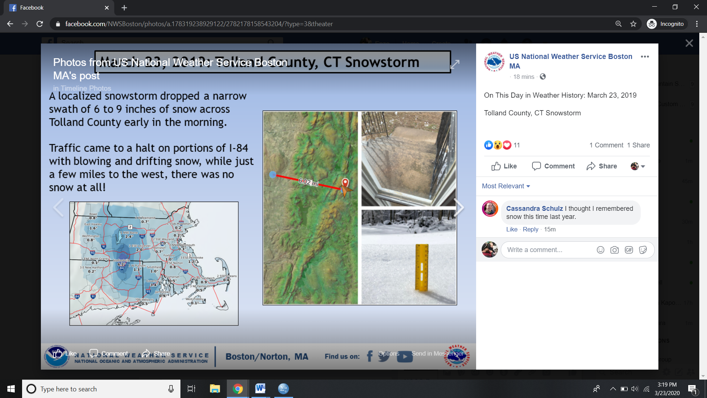Image resolution: width=707 pixels, height=398 pixels.
Task: Go to the previous photo arrow
Action: (58, 208)
